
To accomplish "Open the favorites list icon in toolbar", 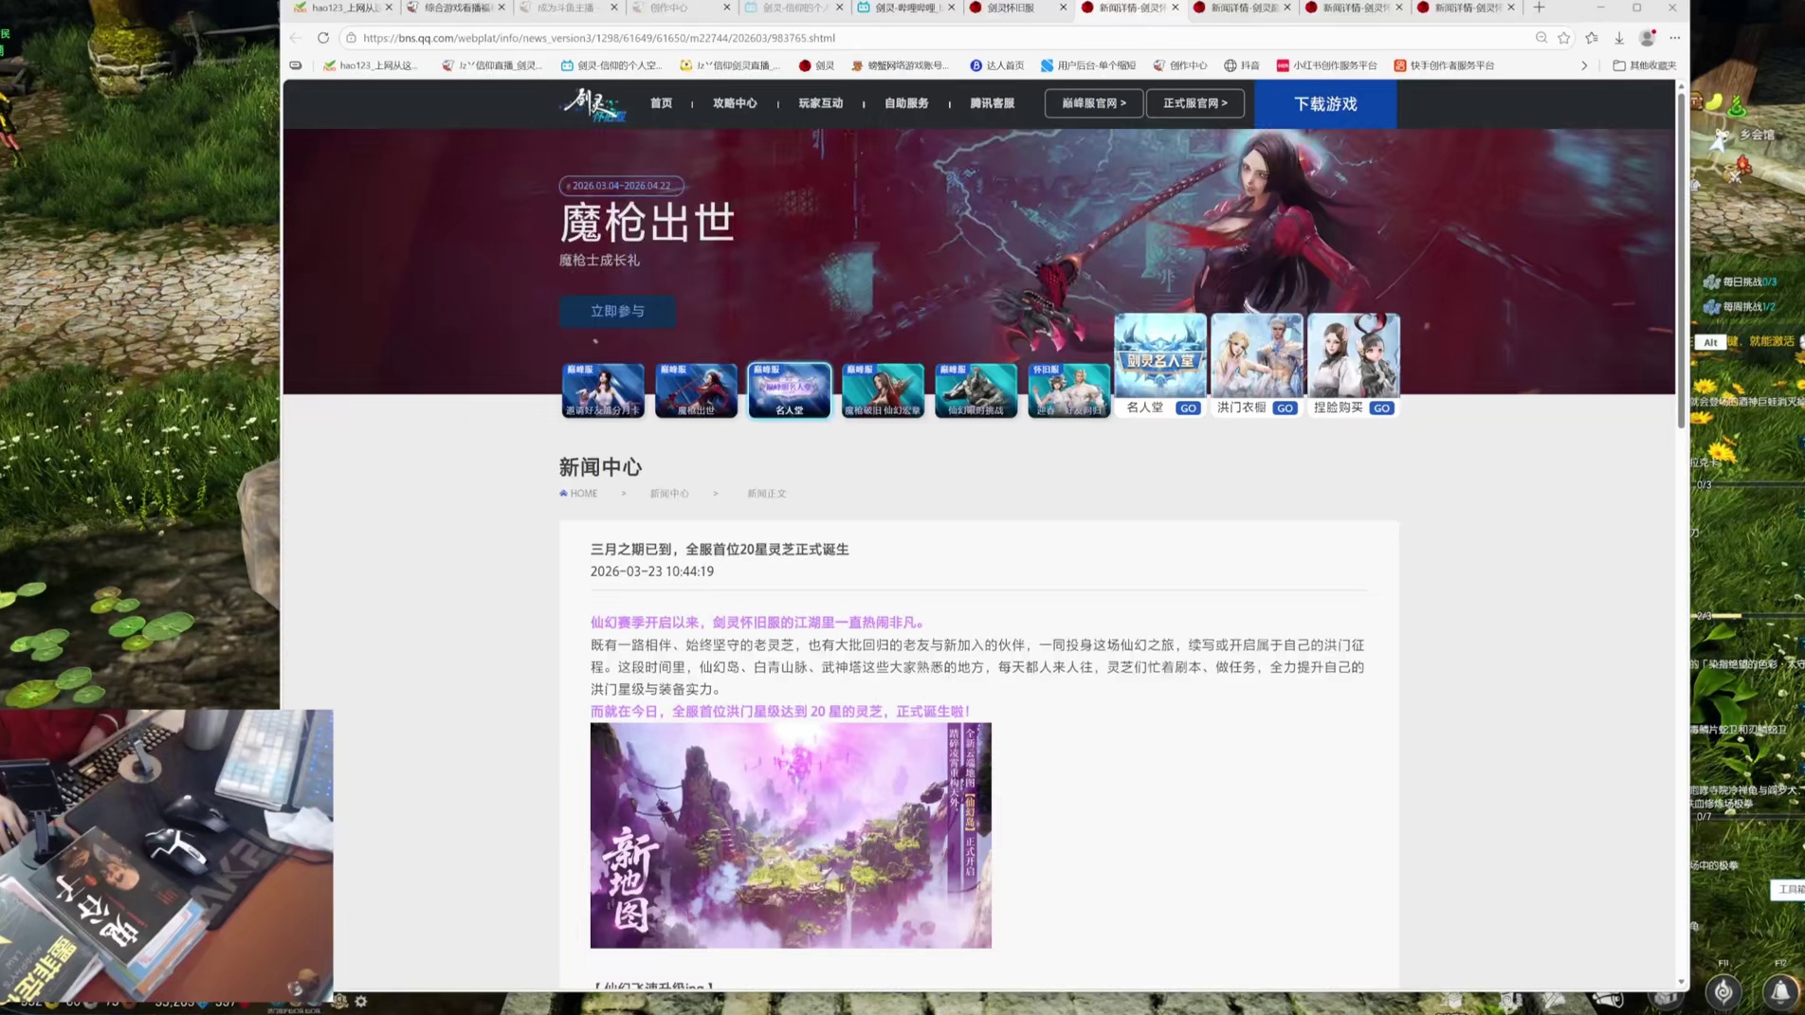I will pos(1592,38).
